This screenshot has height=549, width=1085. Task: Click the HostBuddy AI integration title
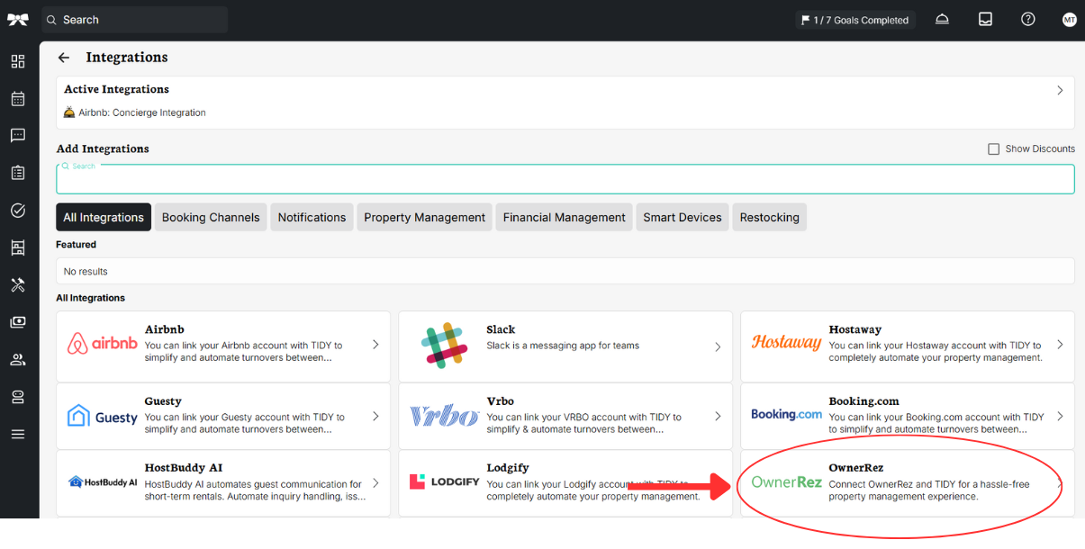pyautogui.click(x=184, y=468)
